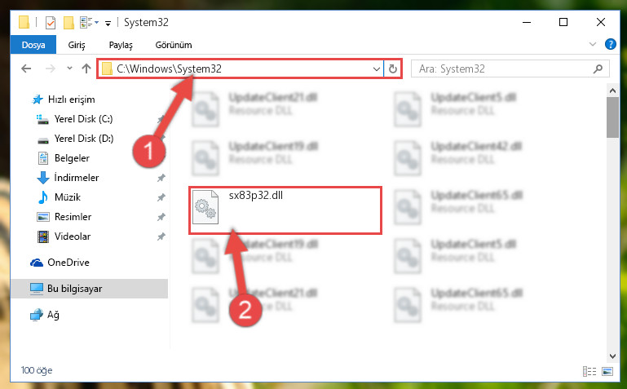Open the help question mark icon
This screenshot has height=389, width=627.
610,44
